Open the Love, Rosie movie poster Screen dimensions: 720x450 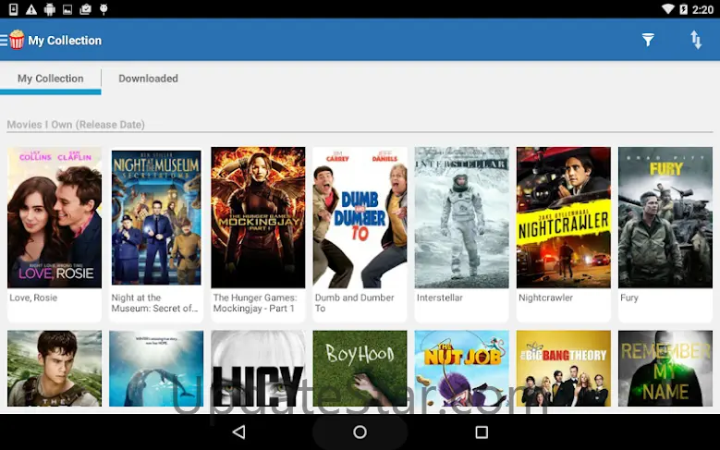(x=55, y=218)
